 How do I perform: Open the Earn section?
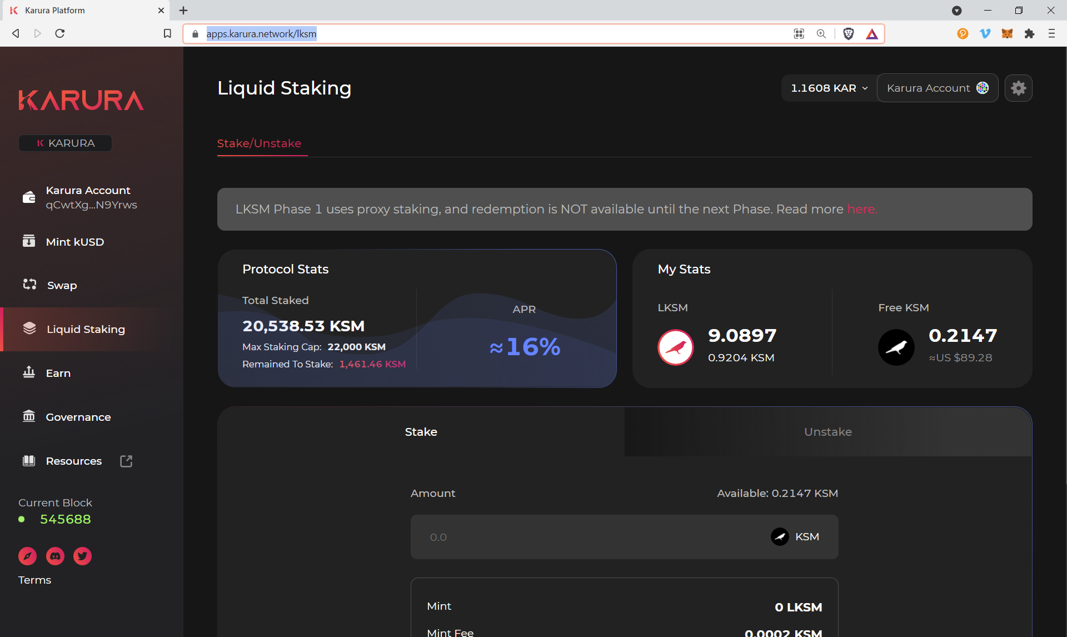(58, 373)
